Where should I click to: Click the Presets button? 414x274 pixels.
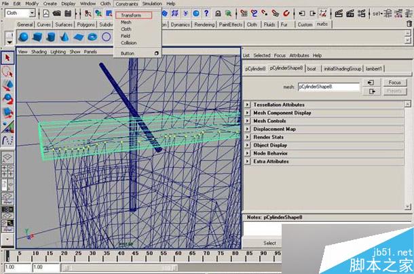pos(395,91)
